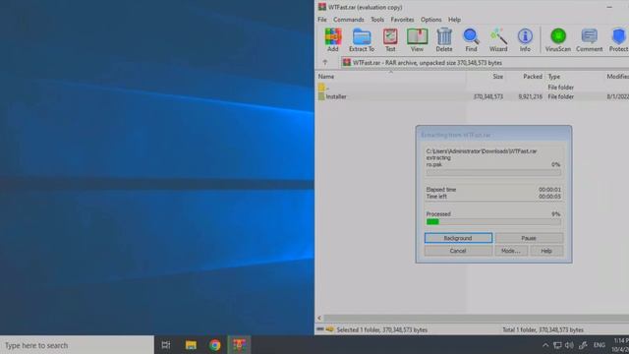This screenshot has height=354, width=629.
Task: Cancel the extraction
Action: click(458, 251)
